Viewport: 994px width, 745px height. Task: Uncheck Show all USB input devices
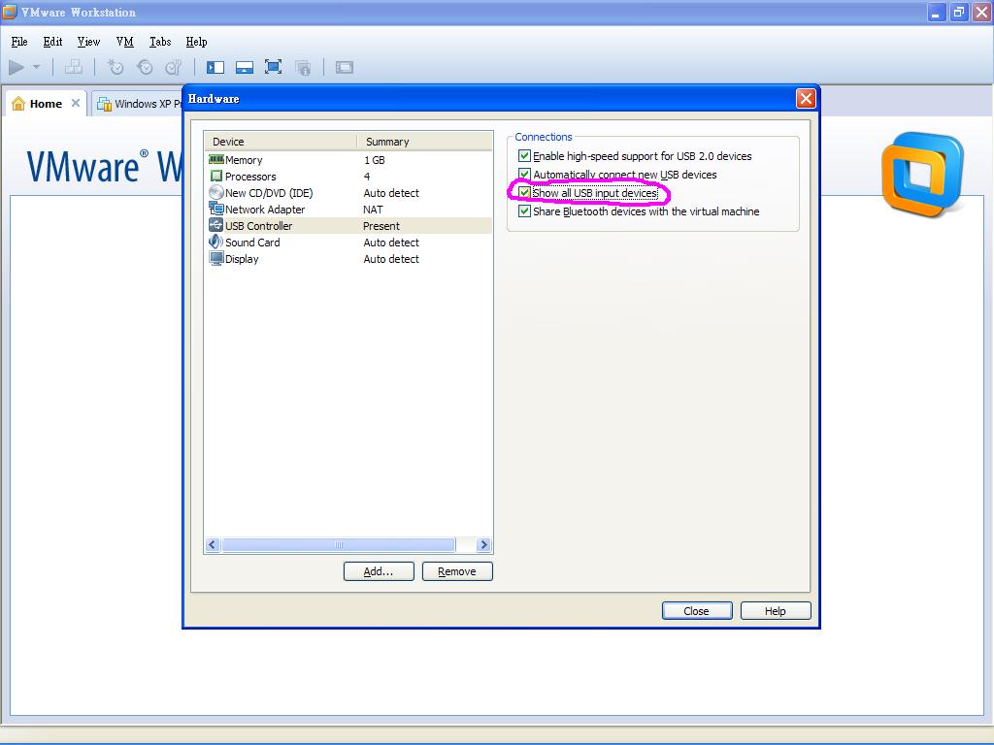click(x=524, y=193)
